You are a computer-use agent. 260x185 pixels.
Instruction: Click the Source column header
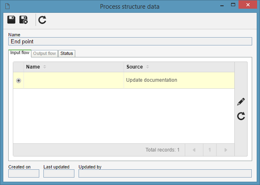point(179,67)
